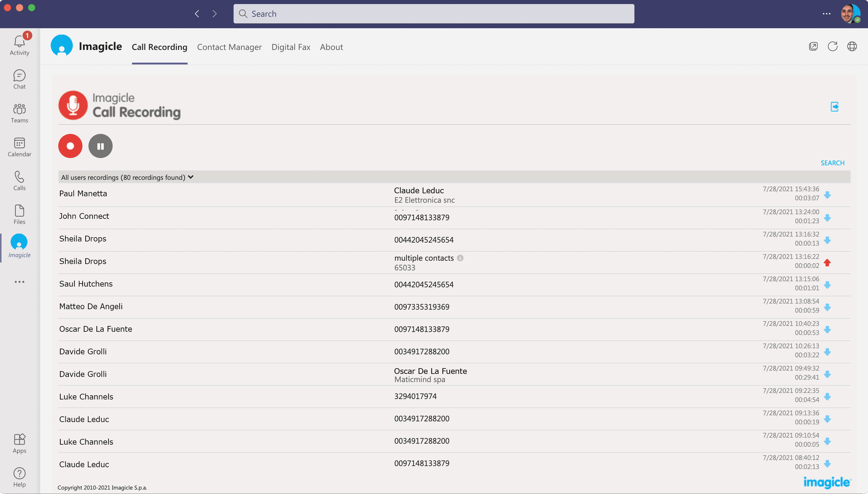Open the pop-out app icon

[813, 46]
